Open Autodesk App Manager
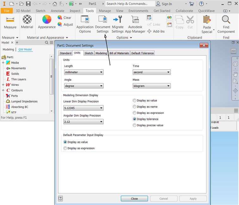The image size is (239, 205). point(135,24)
